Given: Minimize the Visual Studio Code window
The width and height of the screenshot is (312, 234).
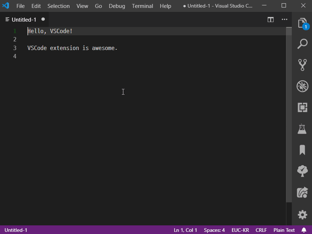Looking at the screenshot, I should point(264,5).
